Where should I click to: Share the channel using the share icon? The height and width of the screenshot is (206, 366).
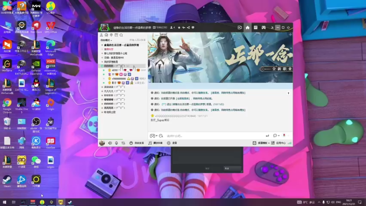188,27
